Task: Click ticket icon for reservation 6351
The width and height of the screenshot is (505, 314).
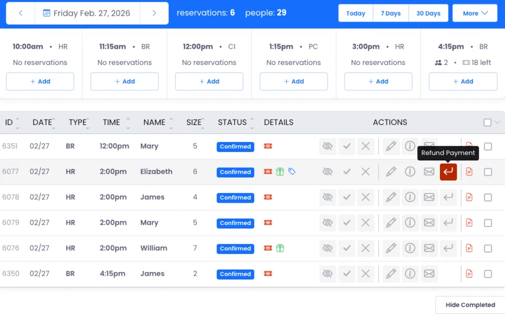Action: (x=268, y=146)
